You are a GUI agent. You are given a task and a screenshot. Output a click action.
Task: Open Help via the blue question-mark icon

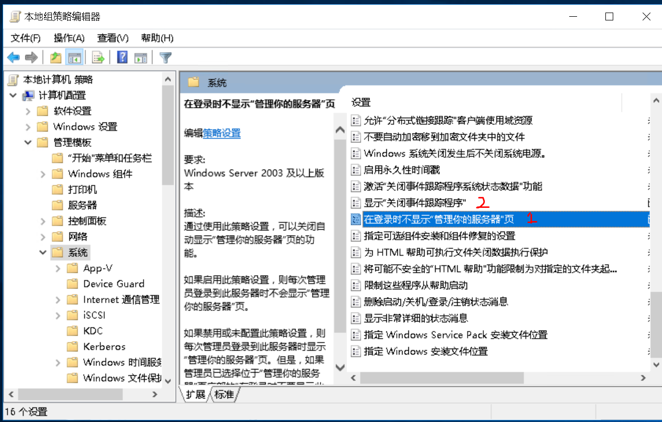click(122, 58)
